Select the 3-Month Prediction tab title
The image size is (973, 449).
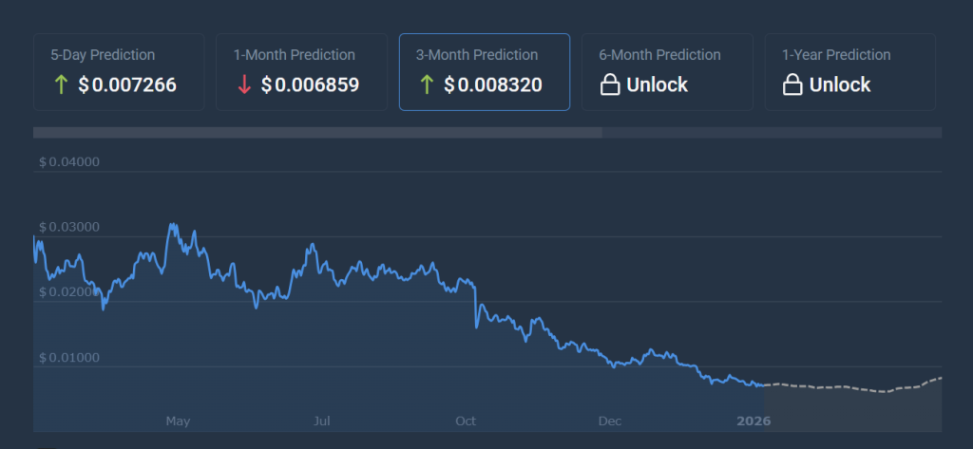click(x=477, y=55)
